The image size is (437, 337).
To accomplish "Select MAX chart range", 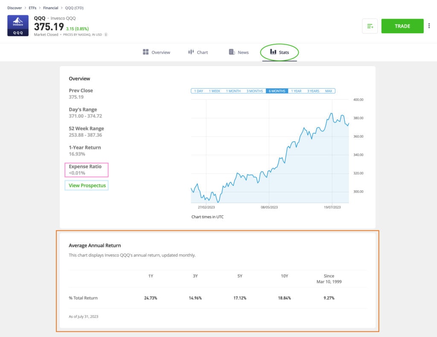I will coord(328,91).
